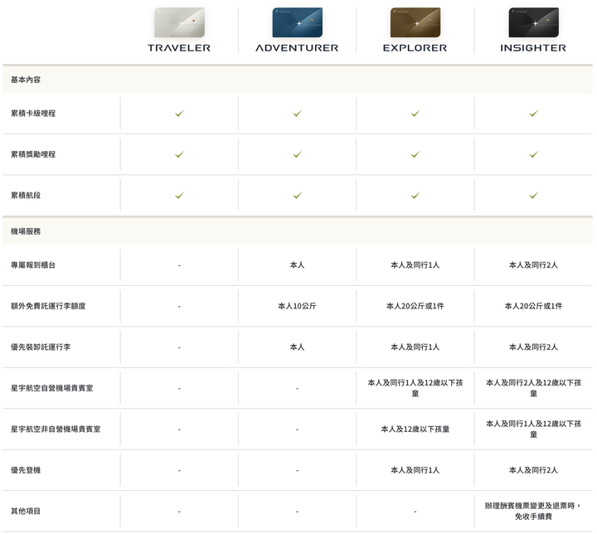The image size is (597, 534).
Task: Click the ADVENTURER checkmark for 累積航段
Action: click(x=298, y=196)
